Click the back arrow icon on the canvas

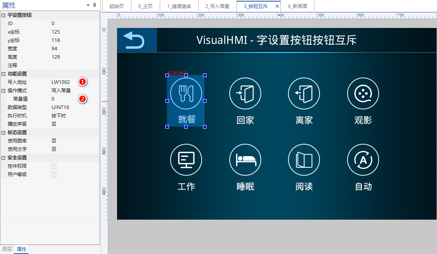(134, 40)
